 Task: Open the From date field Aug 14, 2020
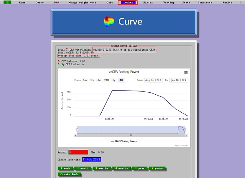(x=154, y=80)
